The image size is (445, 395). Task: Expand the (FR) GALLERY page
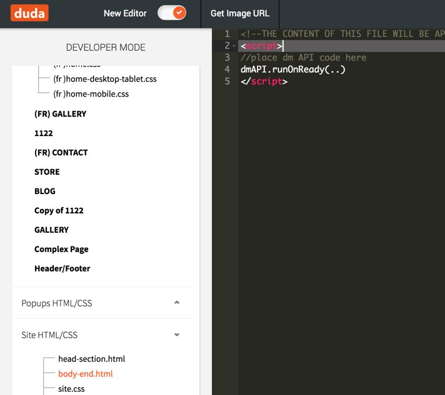click(60, 114)
